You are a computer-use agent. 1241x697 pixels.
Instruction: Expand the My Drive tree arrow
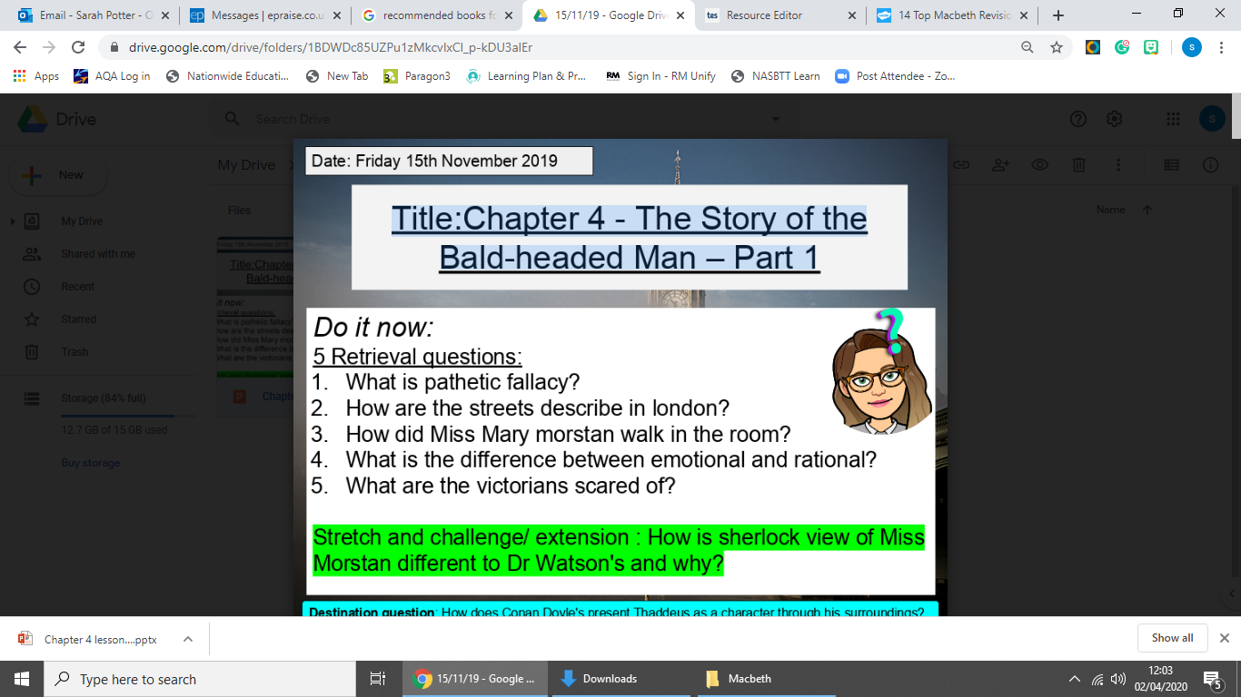(13, 221)
